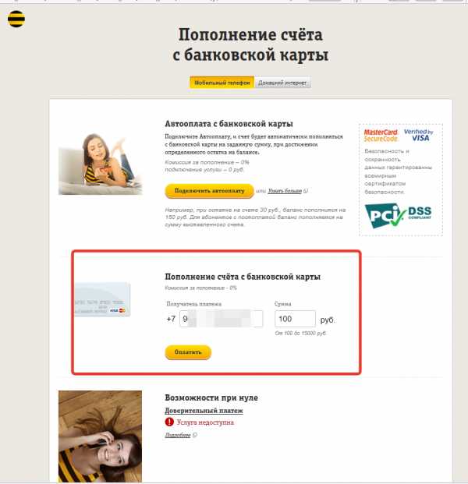Image resolution: width=468 pixels, height=484 pixels.
Task: Click the woman on phone photo
Action: click(x=100, y=436)
